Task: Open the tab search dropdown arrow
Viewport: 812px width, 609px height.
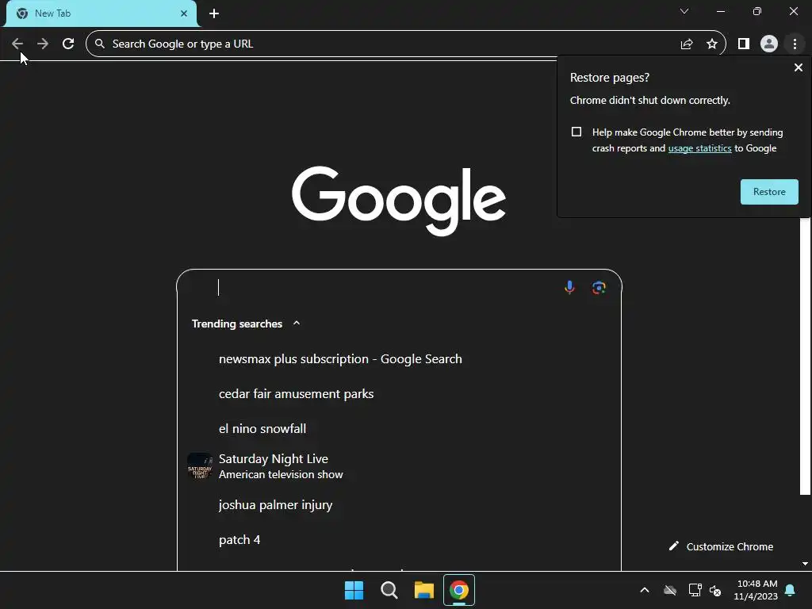Action: pos(684,11)
